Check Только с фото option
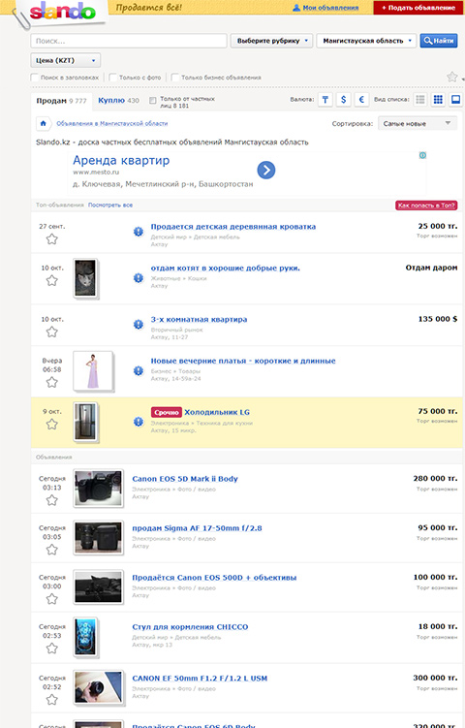This screenshot has width=465, height=728. [112, 78]
